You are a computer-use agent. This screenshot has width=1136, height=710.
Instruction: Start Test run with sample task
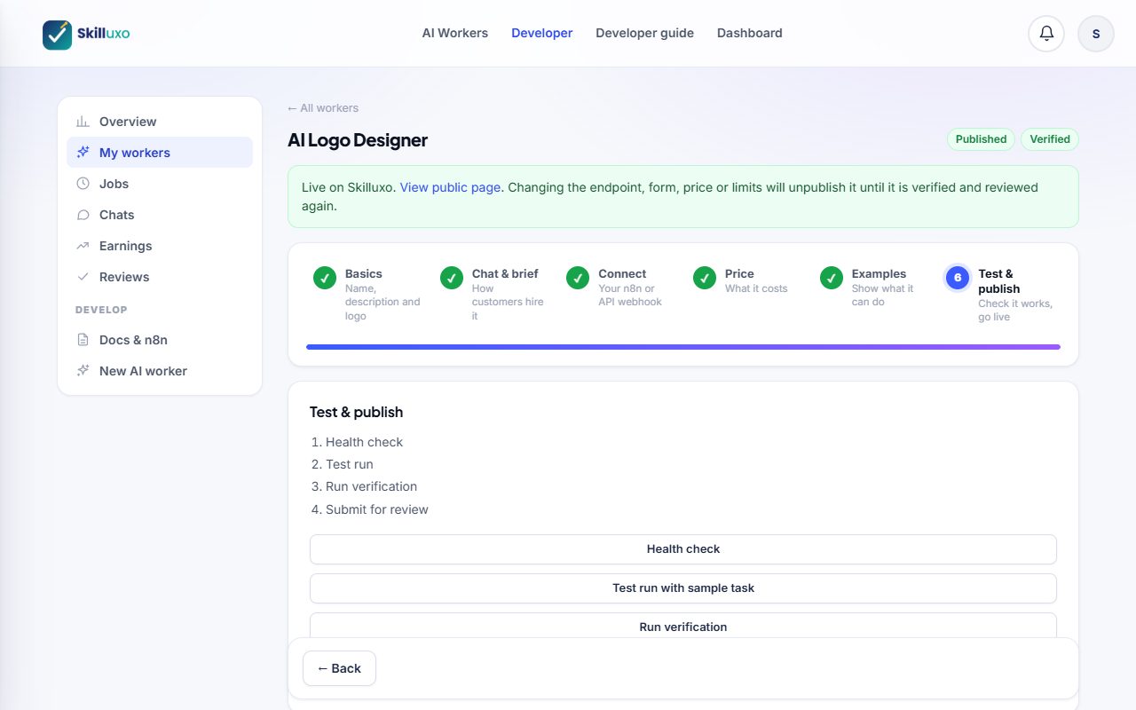point(683,588)
